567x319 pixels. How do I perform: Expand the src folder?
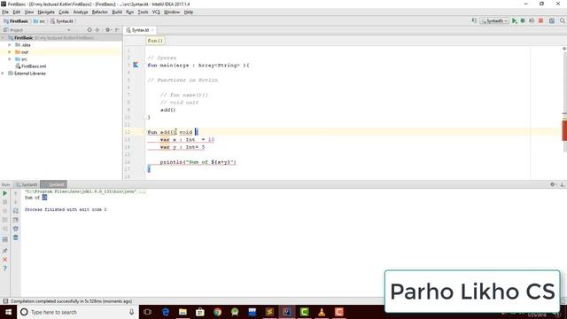(10, 59)
